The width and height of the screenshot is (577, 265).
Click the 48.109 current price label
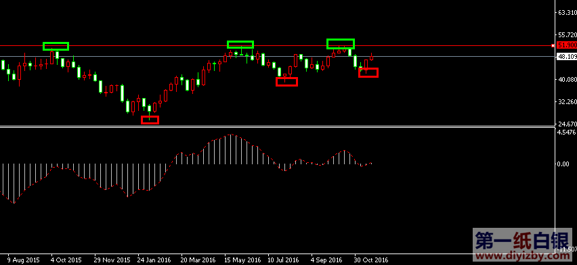[567, 57]
